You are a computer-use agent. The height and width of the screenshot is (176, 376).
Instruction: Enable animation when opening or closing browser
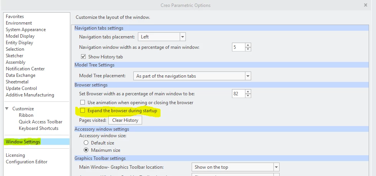[x=83, y=102]
